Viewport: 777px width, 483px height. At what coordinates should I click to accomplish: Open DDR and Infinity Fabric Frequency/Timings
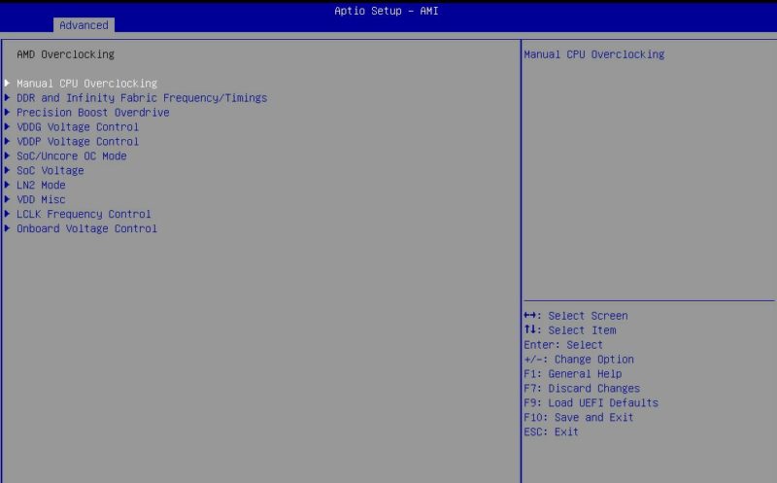click(142, 98)
